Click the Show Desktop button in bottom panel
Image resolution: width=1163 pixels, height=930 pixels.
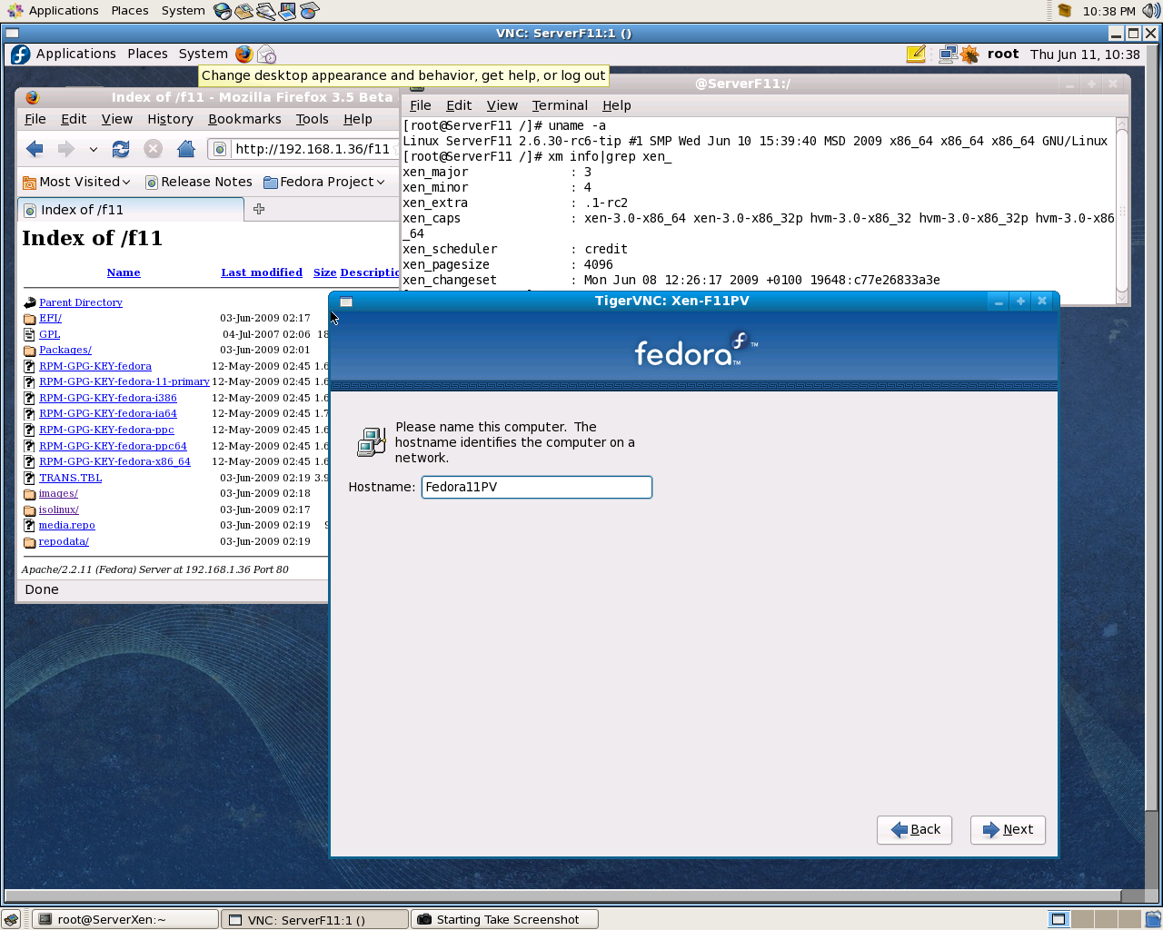(12, 919)
